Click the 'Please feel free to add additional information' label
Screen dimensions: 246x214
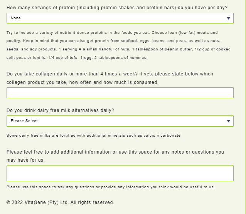[x=115, y=152]
